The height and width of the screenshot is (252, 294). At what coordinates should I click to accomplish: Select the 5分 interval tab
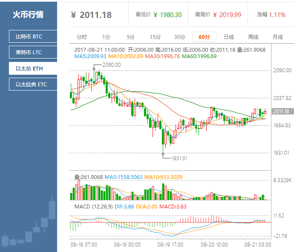(130, 37)
